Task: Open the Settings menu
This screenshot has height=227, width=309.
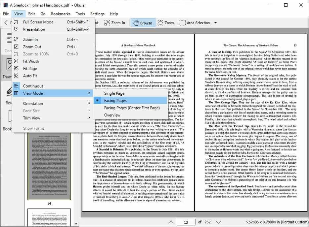Action: pyautogui.click(x=97, y=14)
